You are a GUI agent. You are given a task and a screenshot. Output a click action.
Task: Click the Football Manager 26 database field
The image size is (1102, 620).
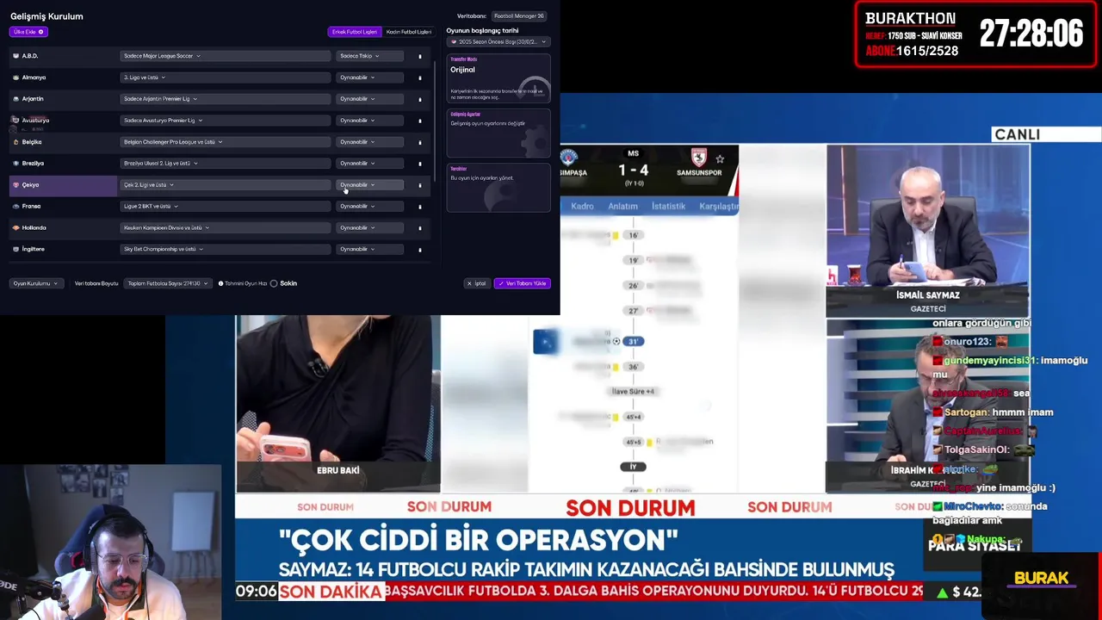(519, 16)
